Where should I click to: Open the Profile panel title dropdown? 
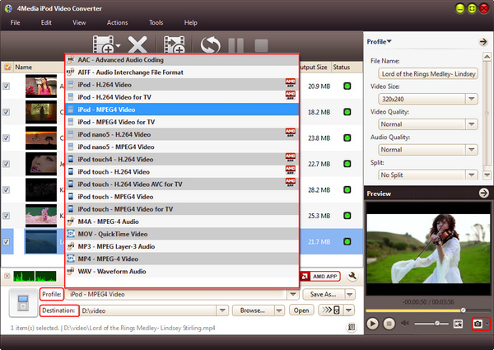coord(379,41)
